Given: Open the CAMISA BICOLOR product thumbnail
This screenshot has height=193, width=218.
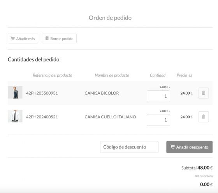Looking at the screenshot, I should (15, 92).
